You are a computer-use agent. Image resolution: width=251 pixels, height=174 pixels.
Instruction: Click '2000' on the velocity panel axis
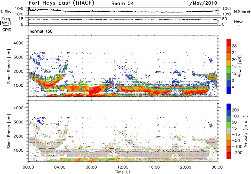18,136
